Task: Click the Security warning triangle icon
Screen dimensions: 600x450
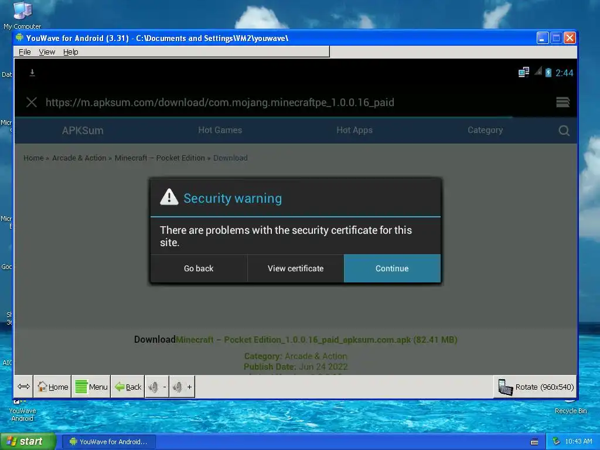Action: 169,197
